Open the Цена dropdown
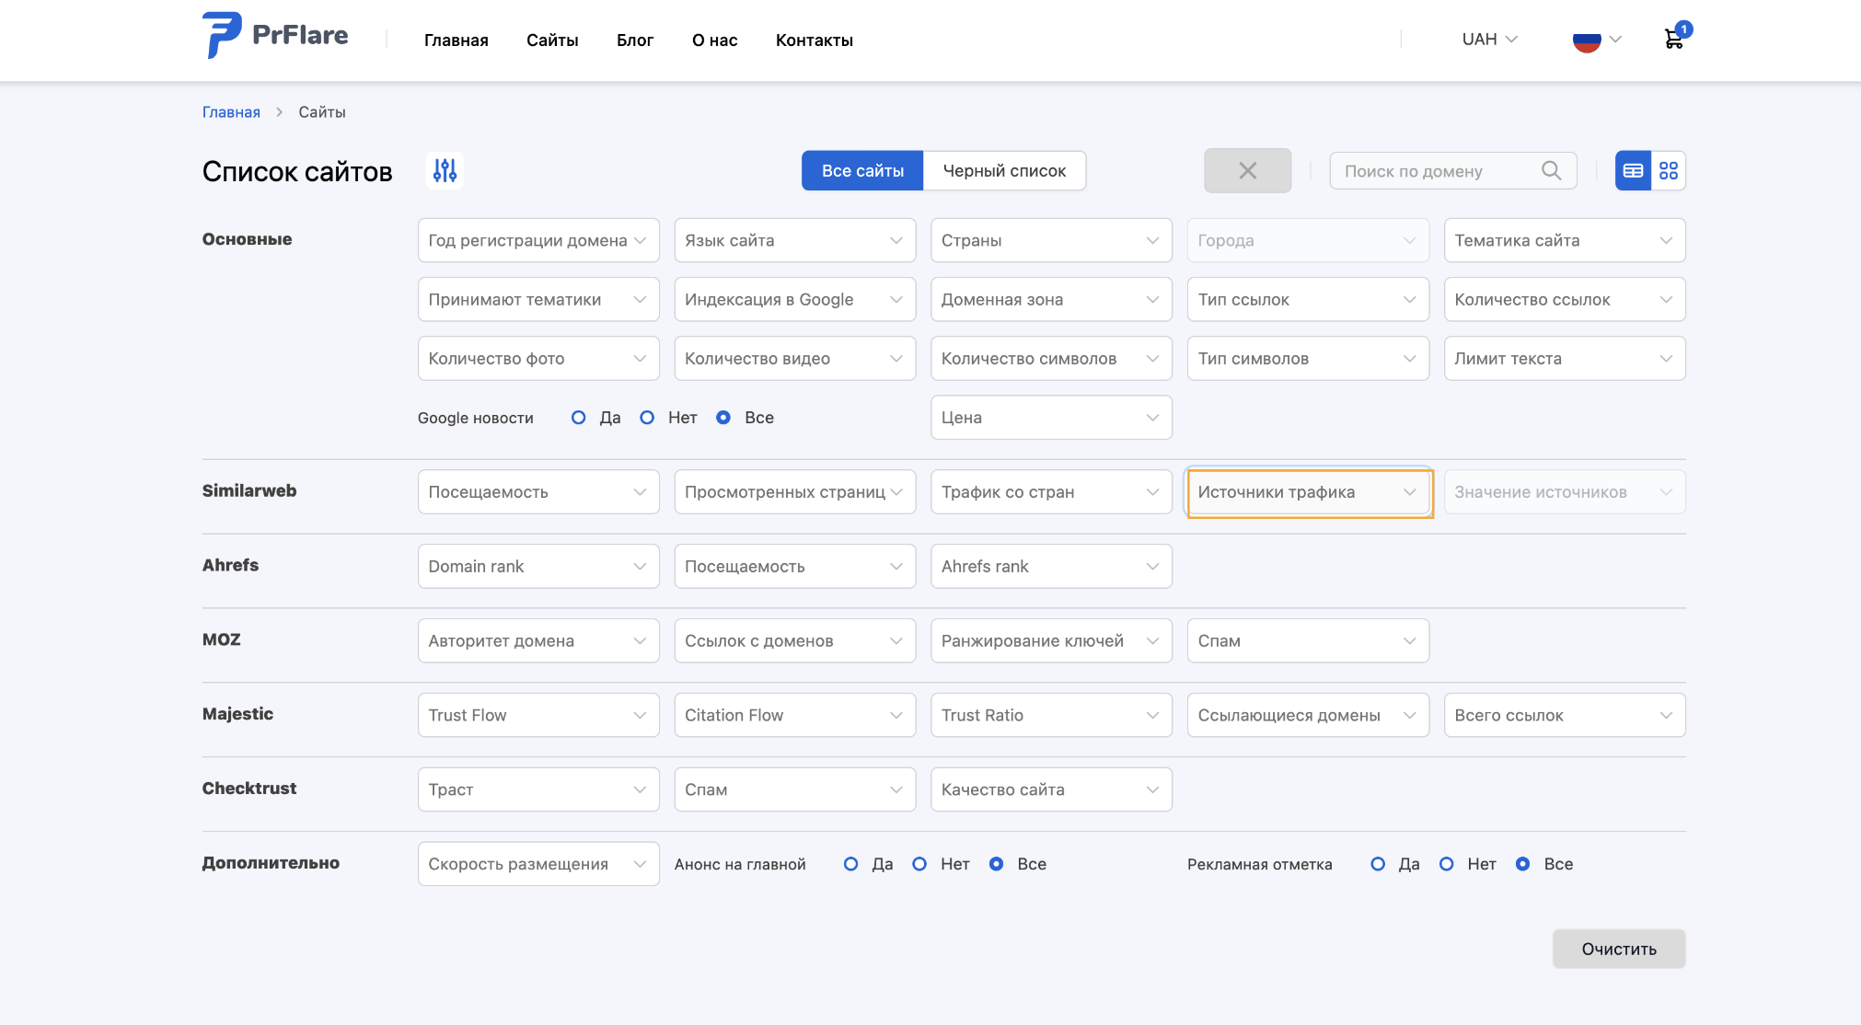 tap(1051, 418)
